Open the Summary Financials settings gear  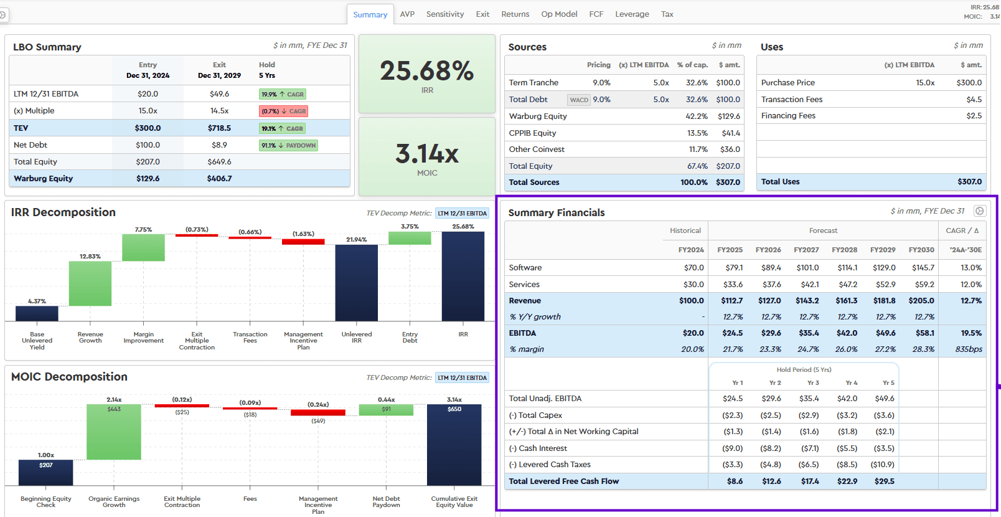coord(979,211)
